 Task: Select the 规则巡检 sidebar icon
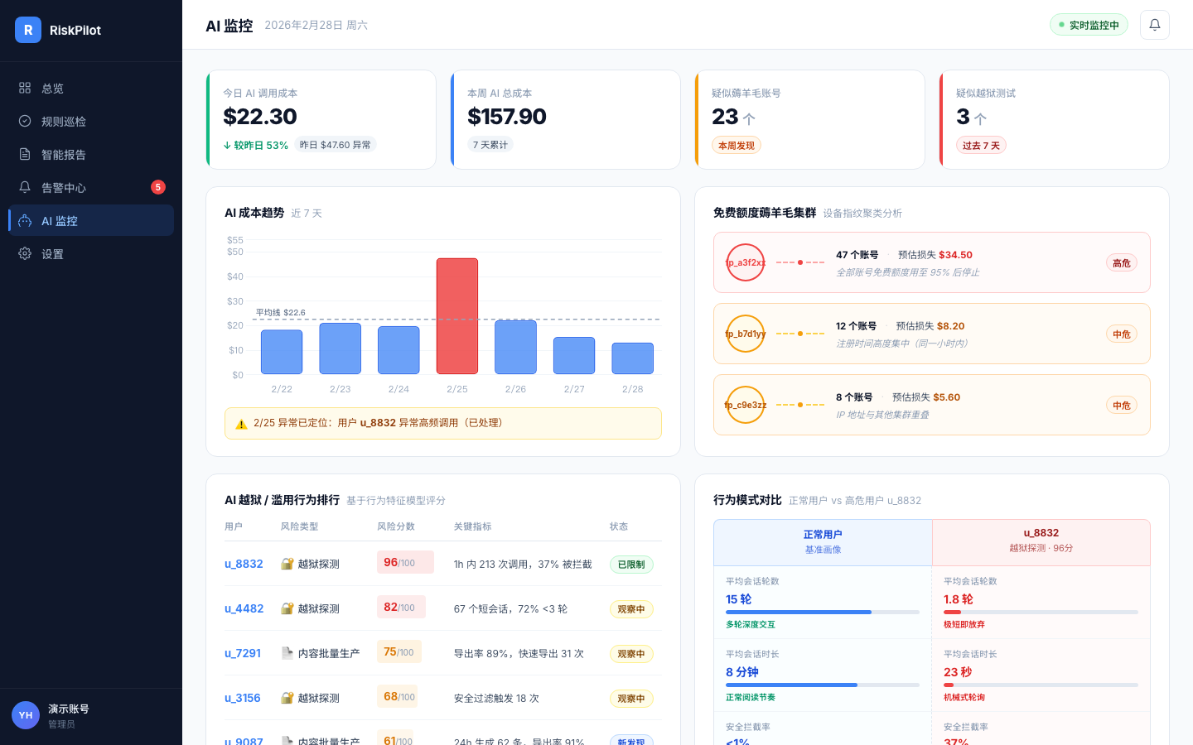pos(25,121)
